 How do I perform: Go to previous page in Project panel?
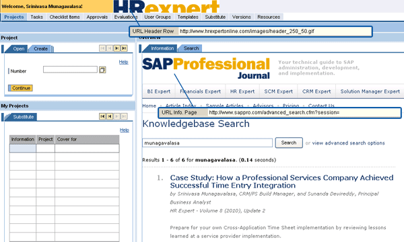110,48
